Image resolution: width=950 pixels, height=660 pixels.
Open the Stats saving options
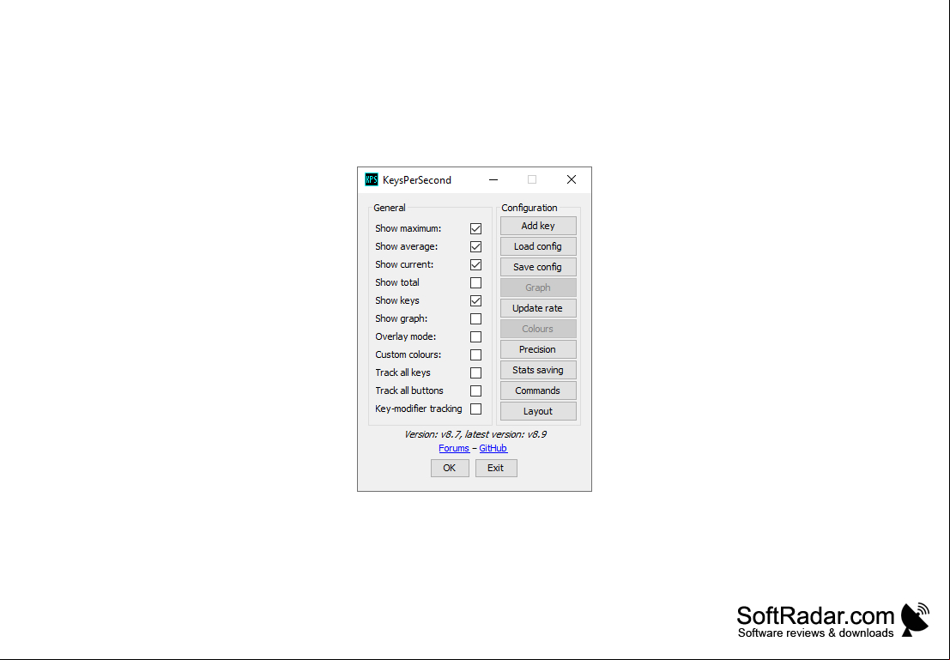coord(538,370)
